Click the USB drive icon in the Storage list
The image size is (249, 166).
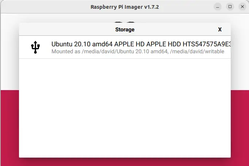(35, 47)
